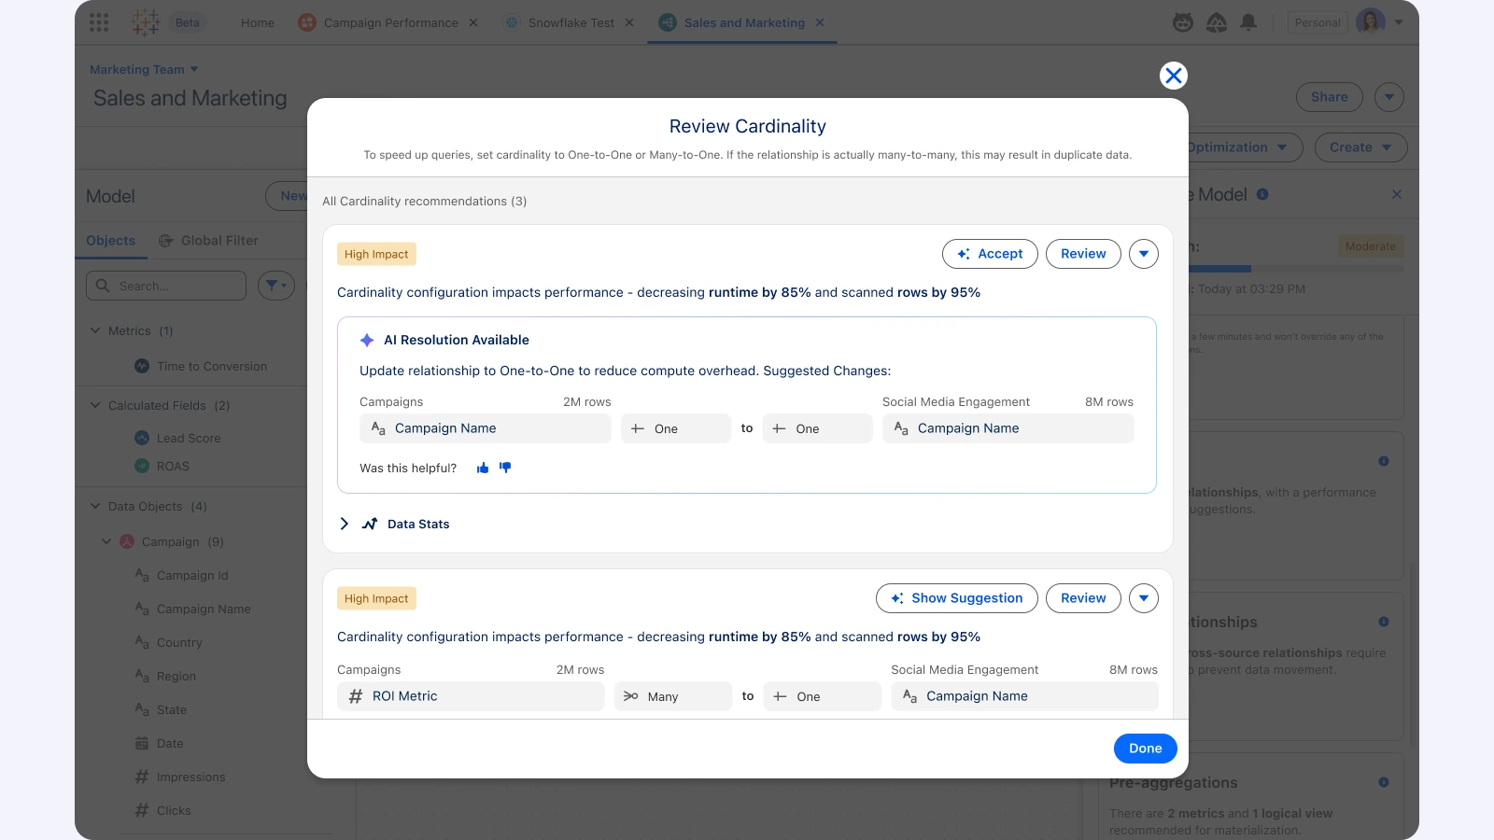Viewport: 1494px width, 840px height.
Task: Click the ROI Metric field box
Action: (471, 696)
